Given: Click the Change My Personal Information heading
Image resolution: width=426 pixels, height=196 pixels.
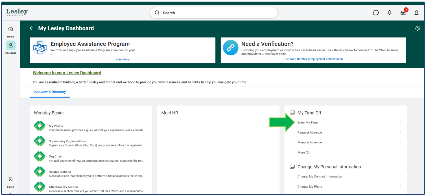Looking at the screenshot, I should [329, 167].
